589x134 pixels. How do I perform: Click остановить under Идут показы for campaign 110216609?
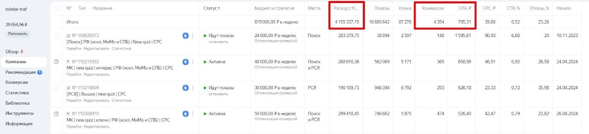[218, 94]
